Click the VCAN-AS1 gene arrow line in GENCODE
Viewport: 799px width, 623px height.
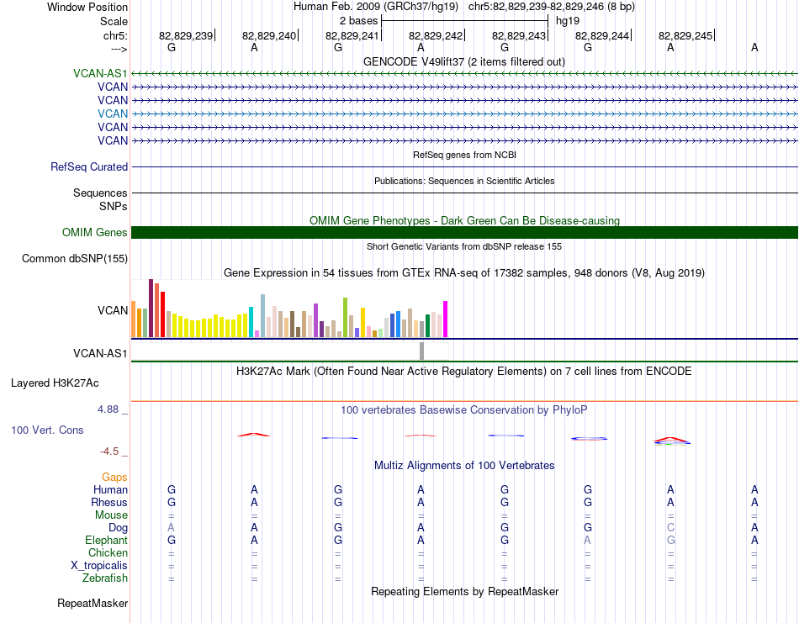(464, 73)
